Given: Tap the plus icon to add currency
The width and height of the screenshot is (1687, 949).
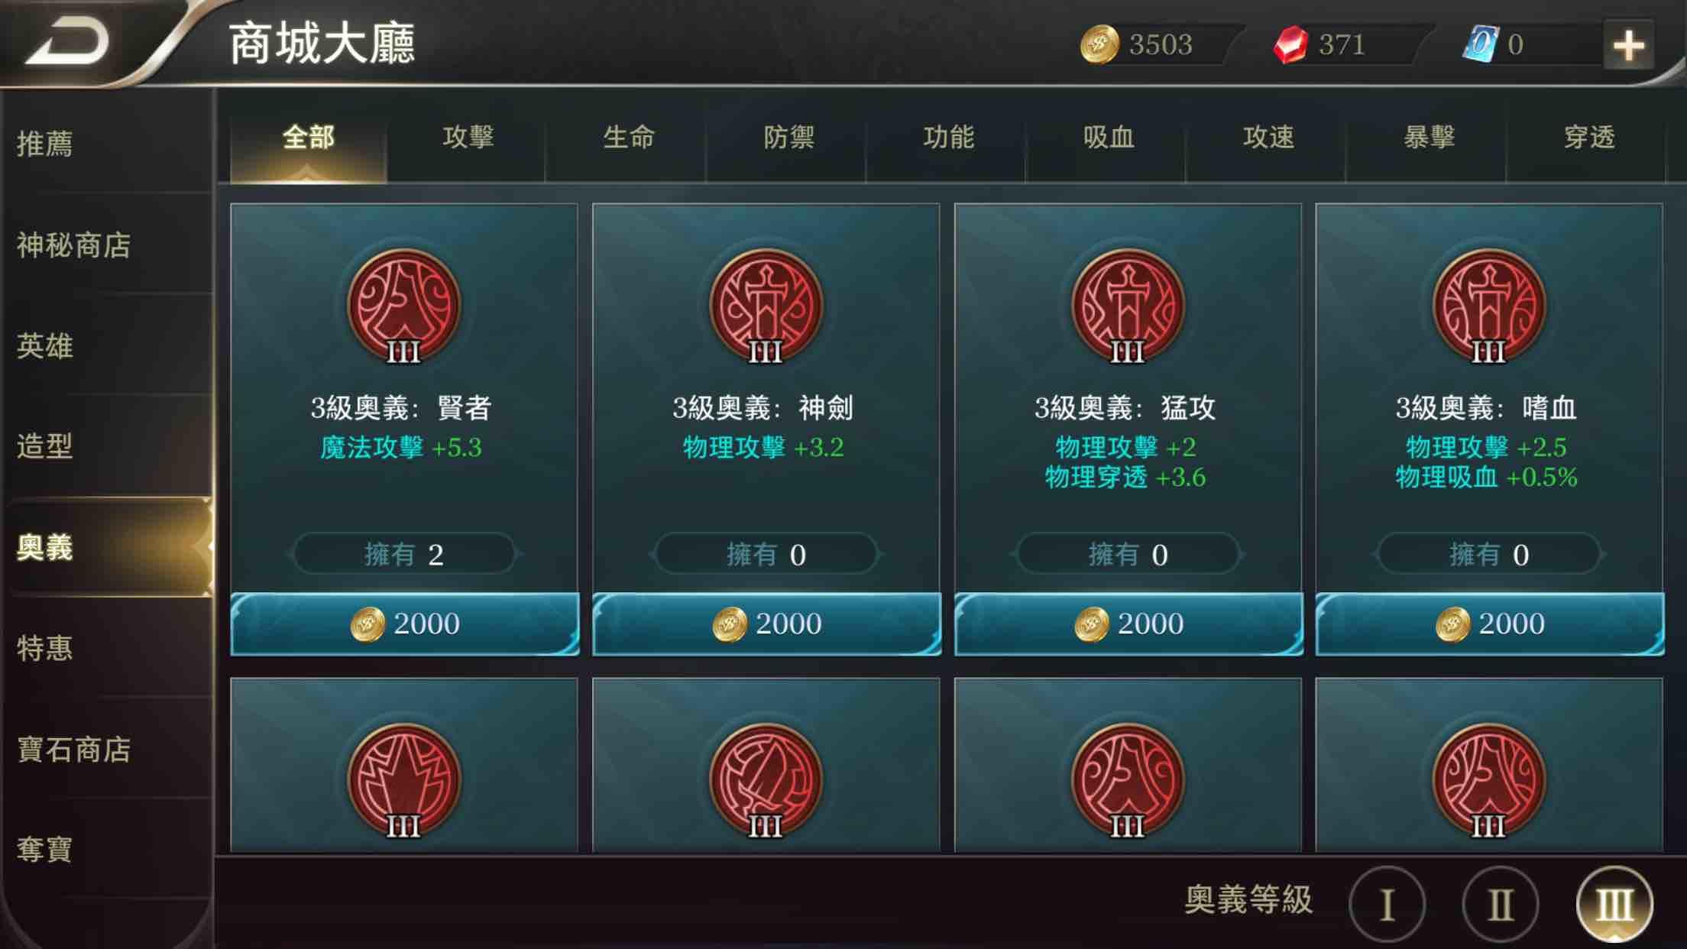Looking at the screenshot, I should click(1628, 45).
